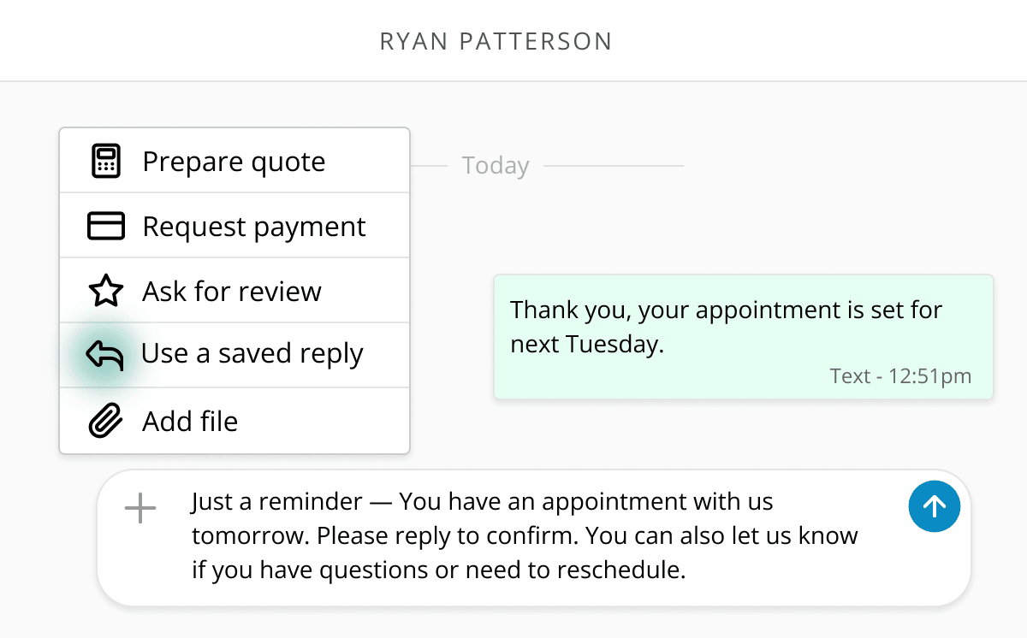Click the star icon next to Ask for review

tap(106, 292)
